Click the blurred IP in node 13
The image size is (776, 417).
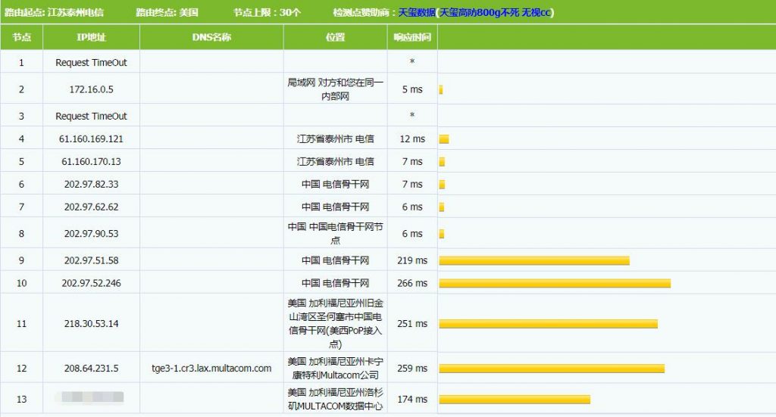point(89,397)
